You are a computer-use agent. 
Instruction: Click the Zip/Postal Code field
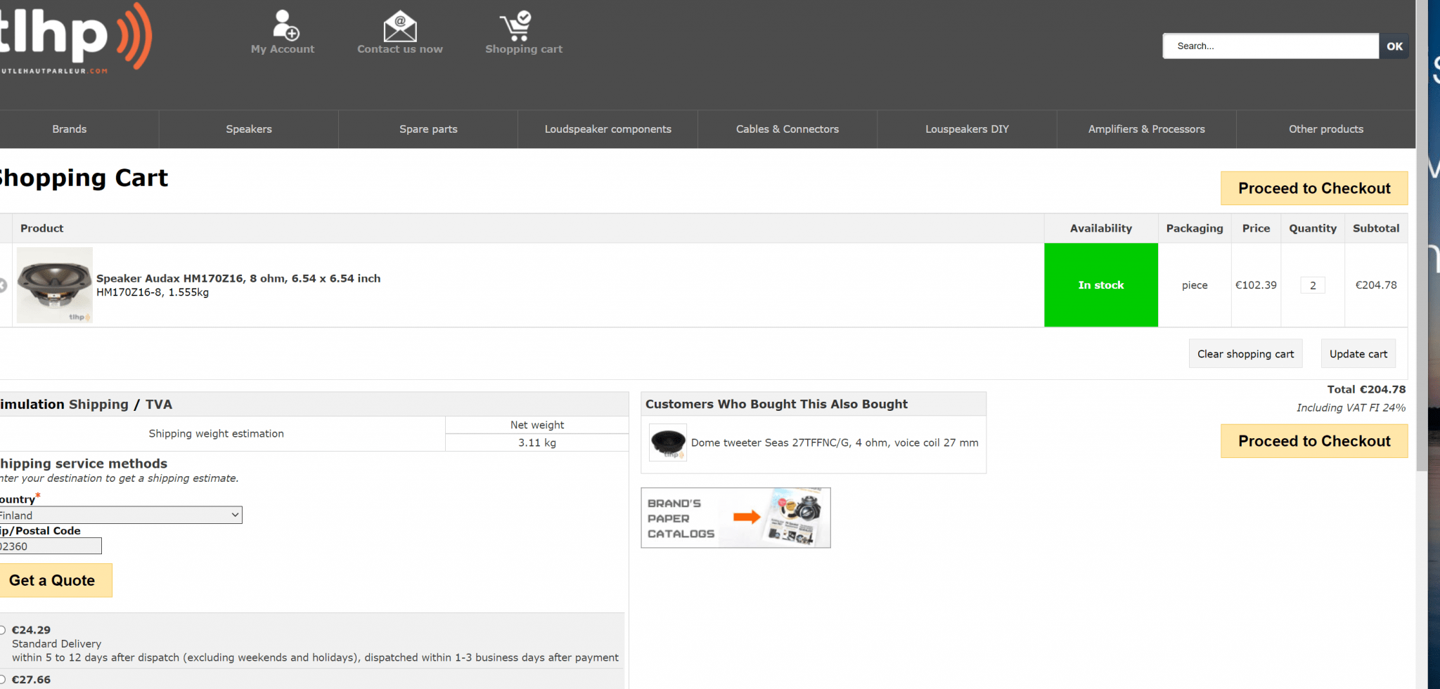pyautogui.click(x=50, y=546)
